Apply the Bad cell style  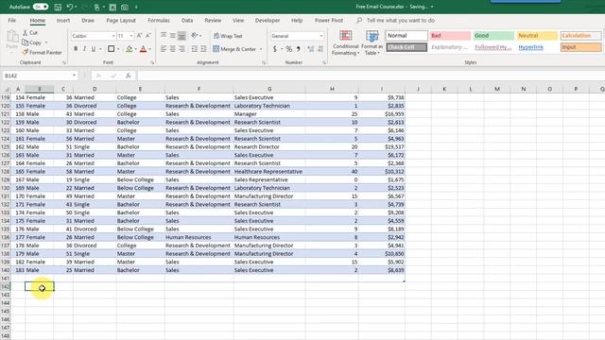pyautogui.click(x=450, y=36)
